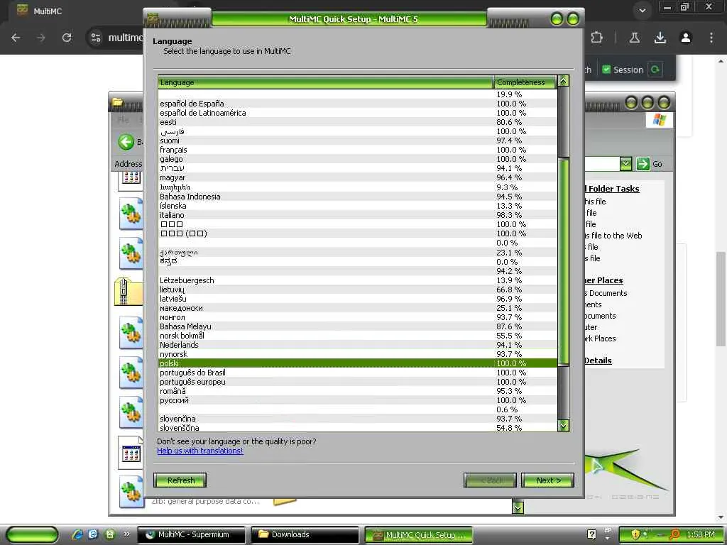Viewport: 727px width, 545px height.
Task: Click the language list scroll up arrow
Action: click(563, 81)
